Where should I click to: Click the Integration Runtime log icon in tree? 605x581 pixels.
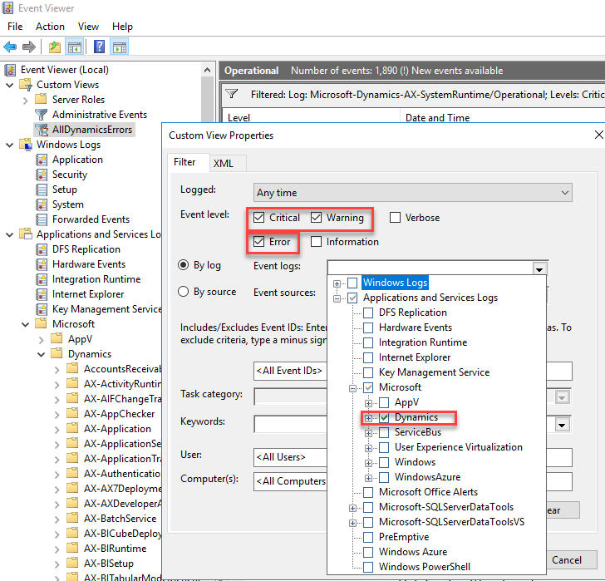click(x=42, y=279)
